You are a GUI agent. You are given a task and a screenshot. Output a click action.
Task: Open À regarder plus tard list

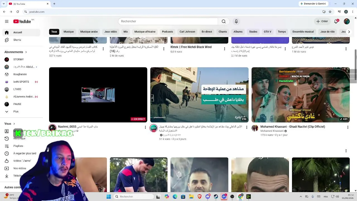pos(25,154)
